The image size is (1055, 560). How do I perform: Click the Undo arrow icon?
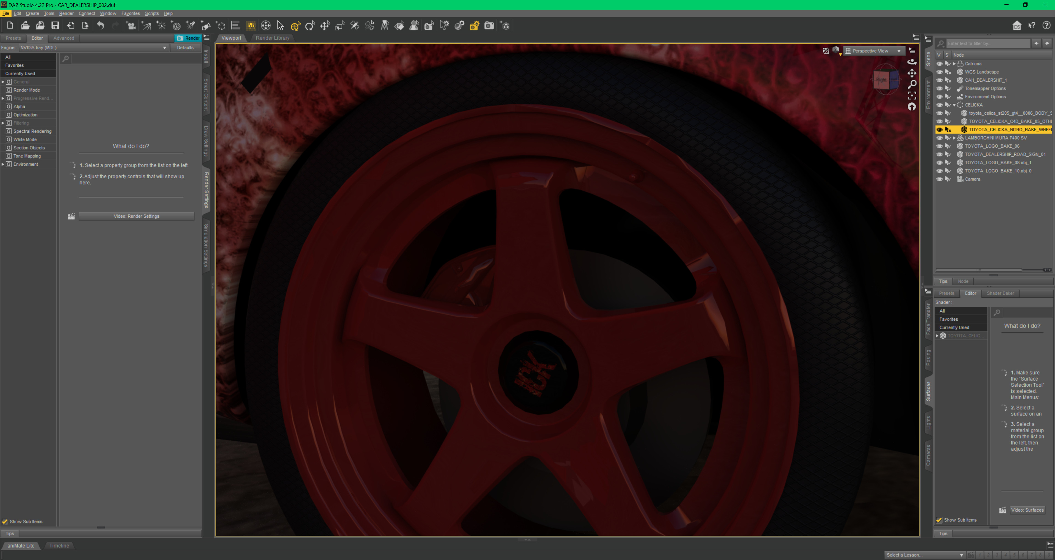point(100,25)
